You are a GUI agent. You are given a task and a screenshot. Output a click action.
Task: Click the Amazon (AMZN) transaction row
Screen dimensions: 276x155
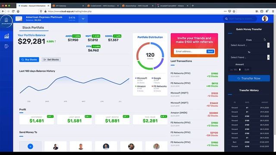click(194, 114)
